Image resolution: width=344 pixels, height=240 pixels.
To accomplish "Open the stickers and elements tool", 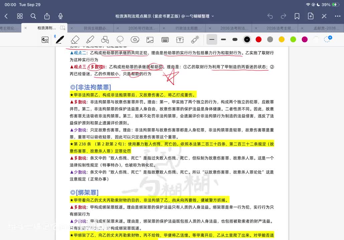I will point(135,40).
